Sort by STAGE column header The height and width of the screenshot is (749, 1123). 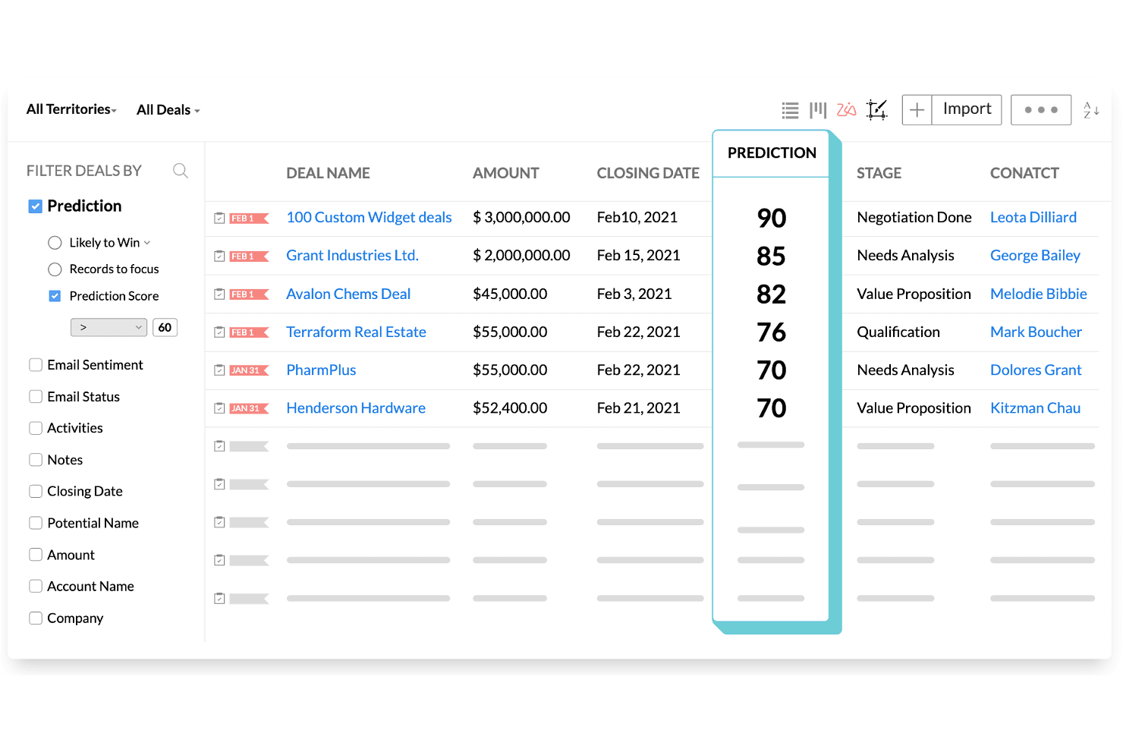pos(879,173)
